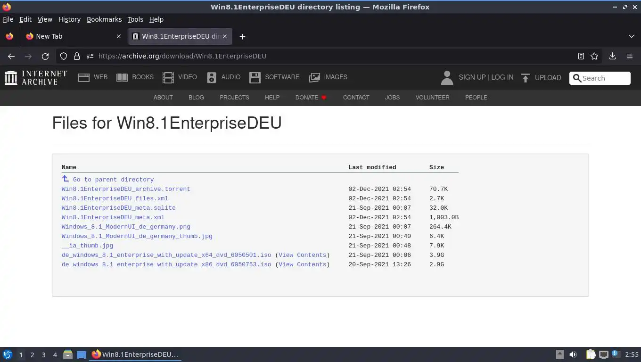The height and width of the screenshot is (362, 641).
Task: Open tracking protection shield icon
Action: click(64, 56)
